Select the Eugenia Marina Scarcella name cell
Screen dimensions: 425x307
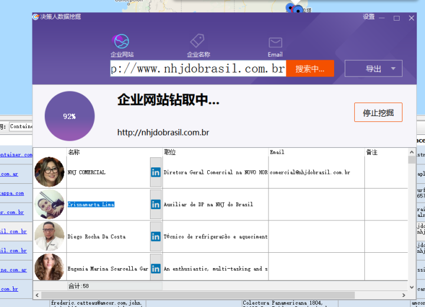click(108, 269)
